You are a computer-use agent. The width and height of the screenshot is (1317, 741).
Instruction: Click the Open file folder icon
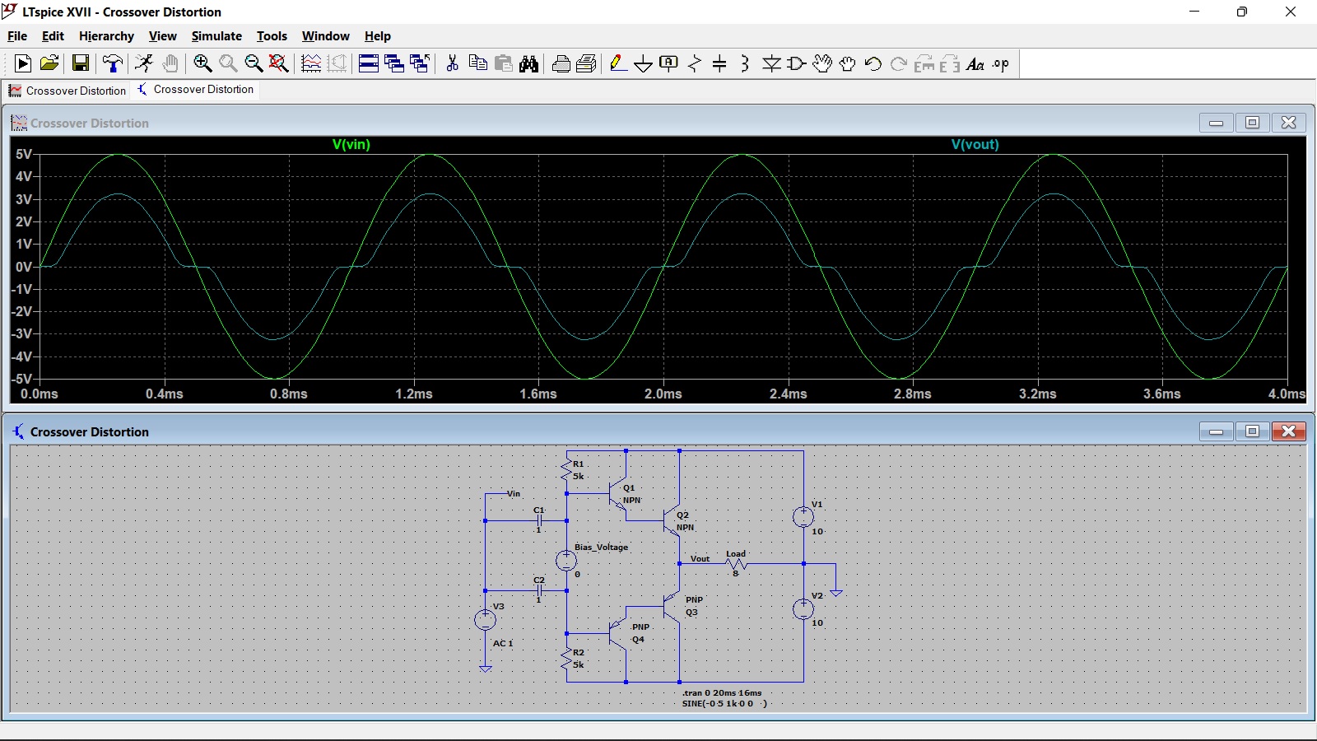(x=49, y=63)
